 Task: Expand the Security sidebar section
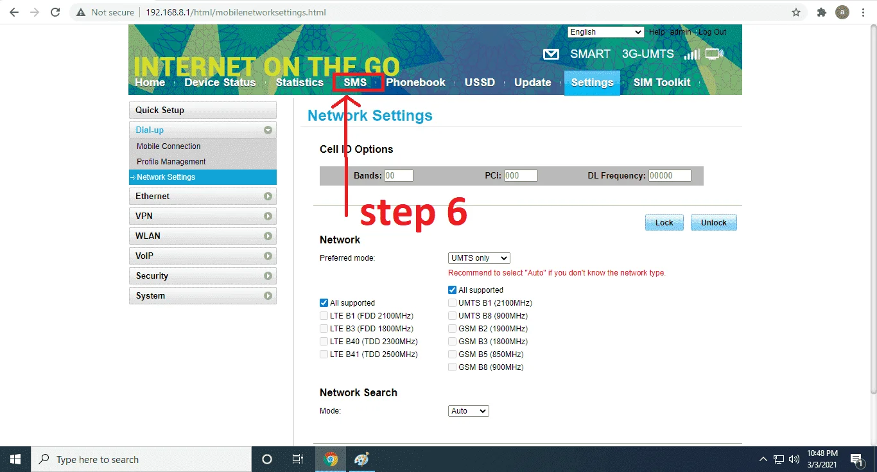coord(203,276)
